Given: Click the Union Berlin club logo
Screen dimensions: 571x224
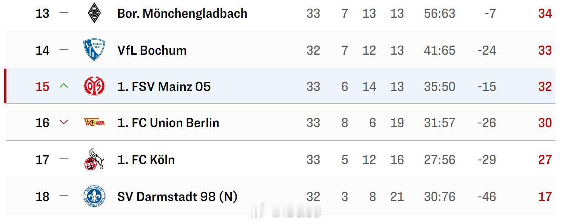Looking at the screenshot, I should coord(94,123).
